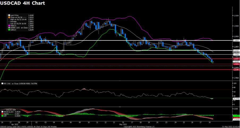
Task: Click the RSI axis value 80
Action: coord(234,88)
